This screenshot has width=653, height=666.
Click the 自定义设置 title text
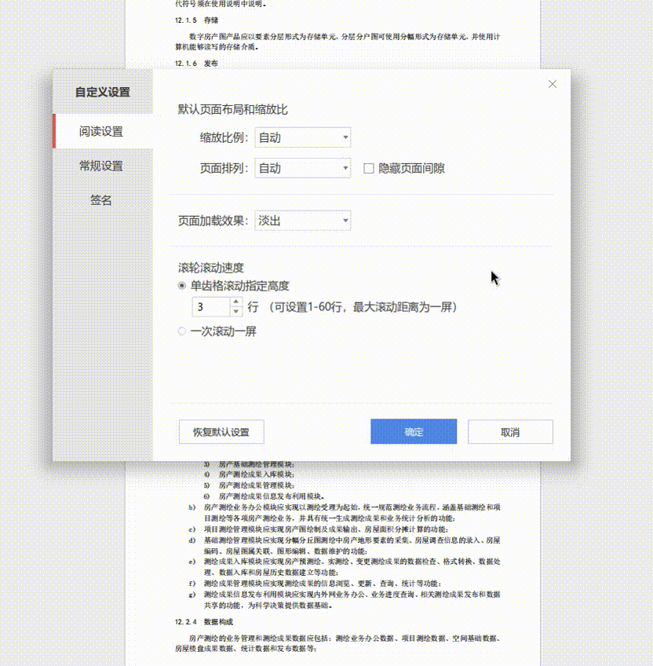pos(103,92)
